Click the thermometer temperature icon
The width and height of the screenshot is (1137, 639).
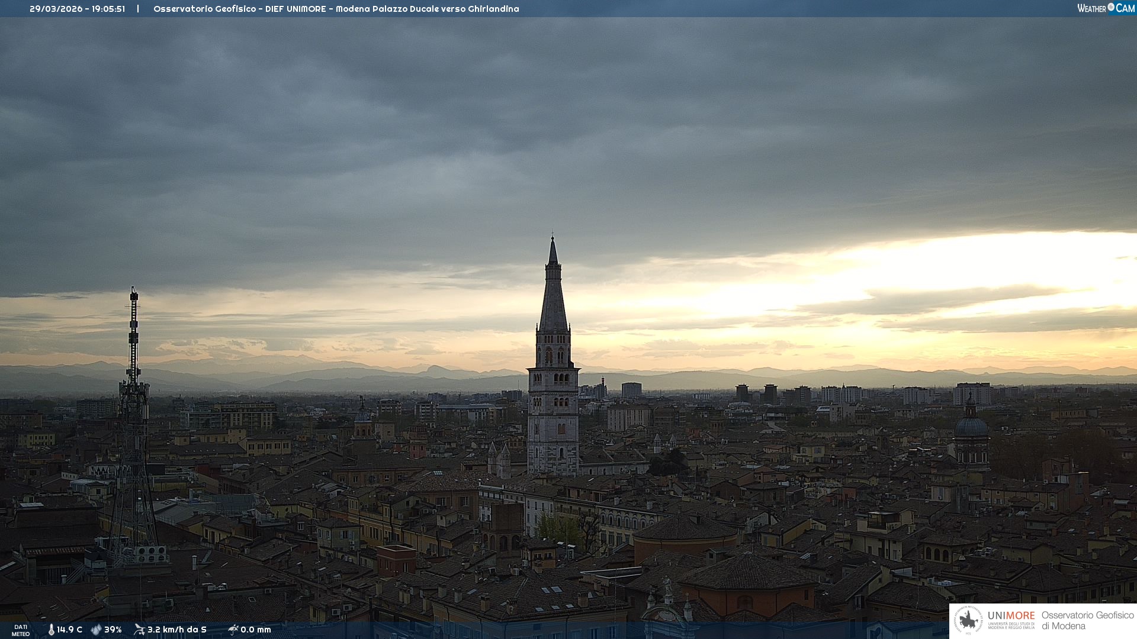click(x=51, y=630)
